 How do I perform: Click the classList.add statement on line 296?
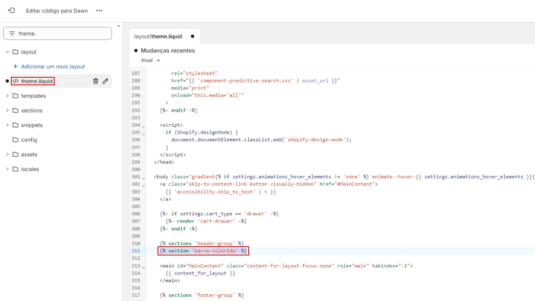click(262, 140)
